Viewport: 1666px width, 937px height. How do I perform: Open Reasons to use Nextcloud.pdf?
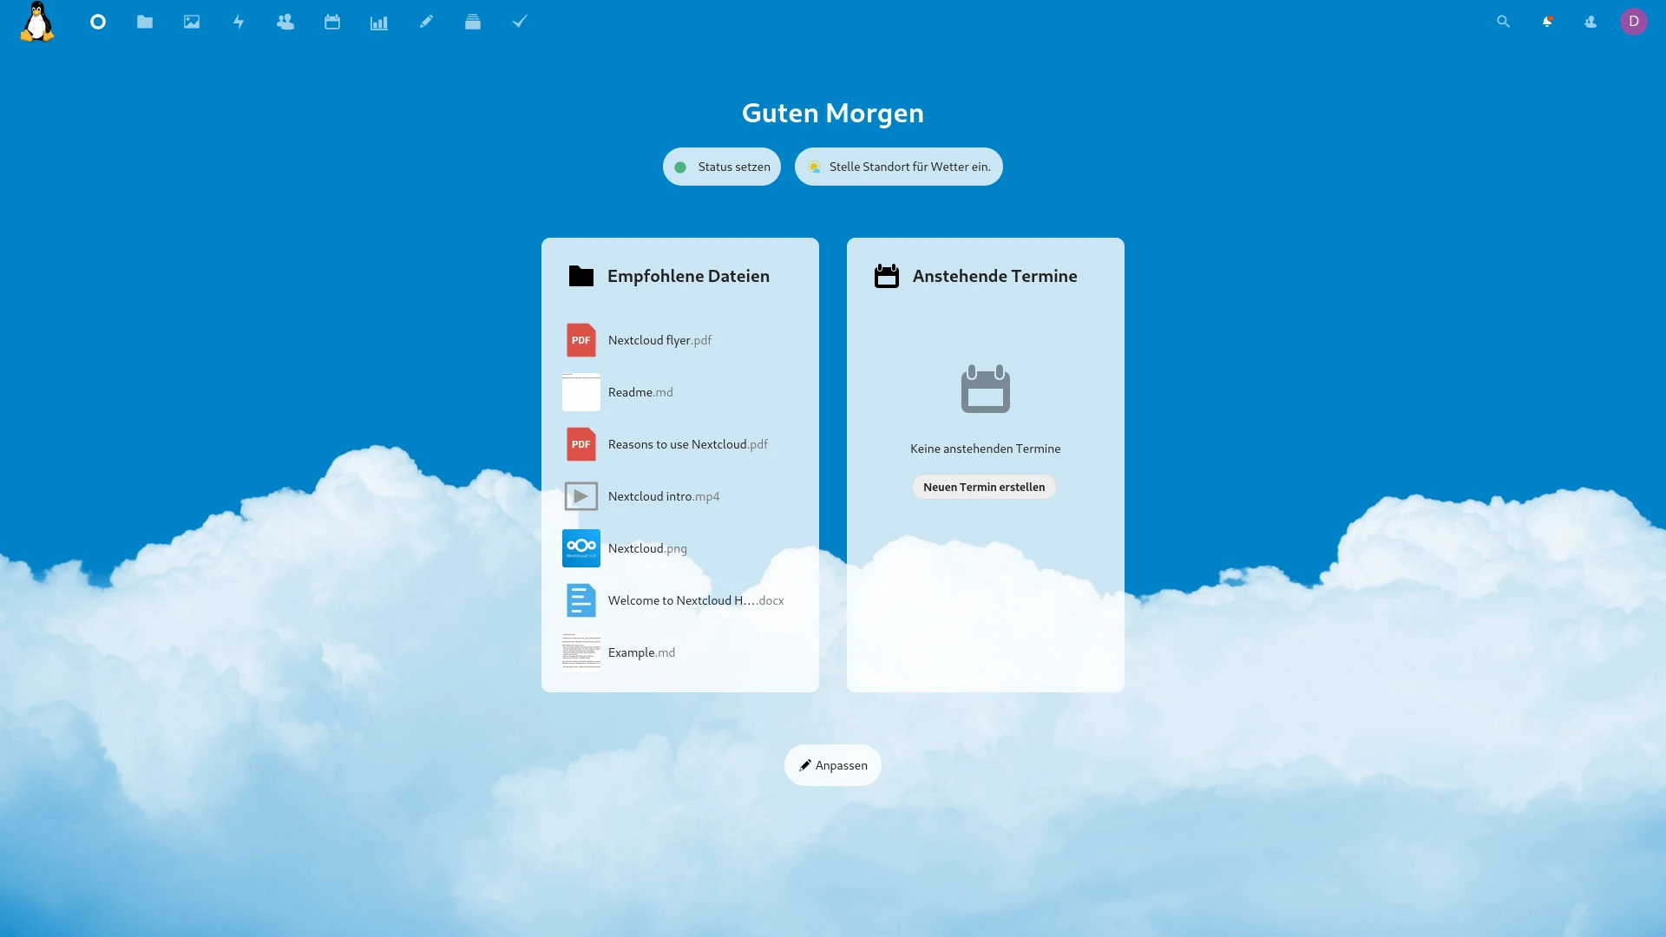coord(680,444)
